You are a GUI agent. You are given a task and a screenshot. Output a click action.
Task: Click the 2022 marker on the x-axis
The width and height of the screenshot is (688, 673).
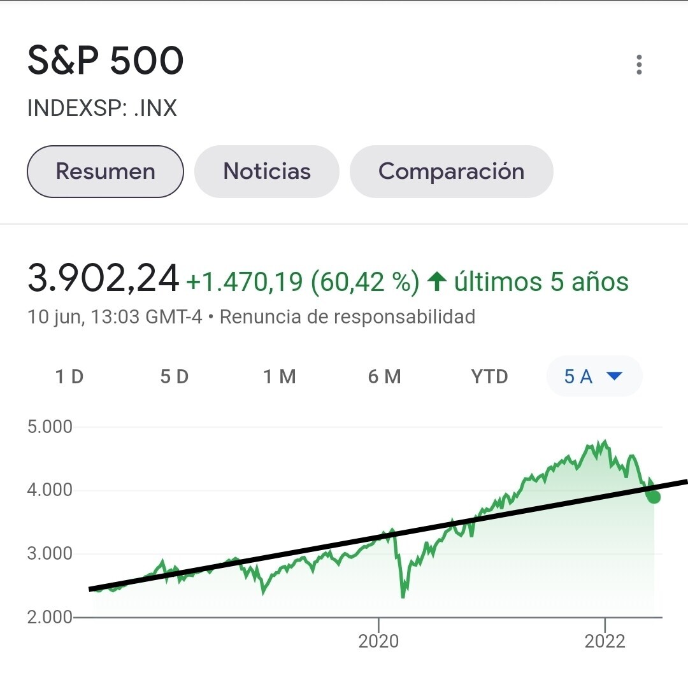point(605,641)
